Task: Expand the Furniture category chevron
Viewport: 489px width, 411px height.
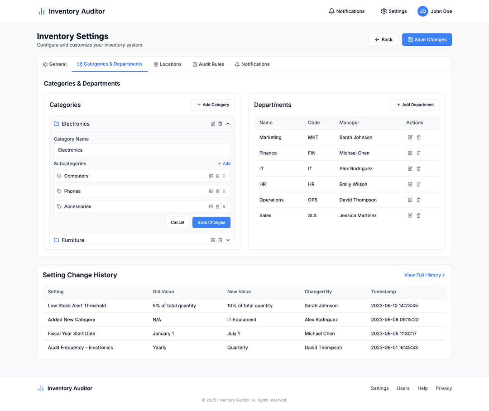Action: click(228, 240)
